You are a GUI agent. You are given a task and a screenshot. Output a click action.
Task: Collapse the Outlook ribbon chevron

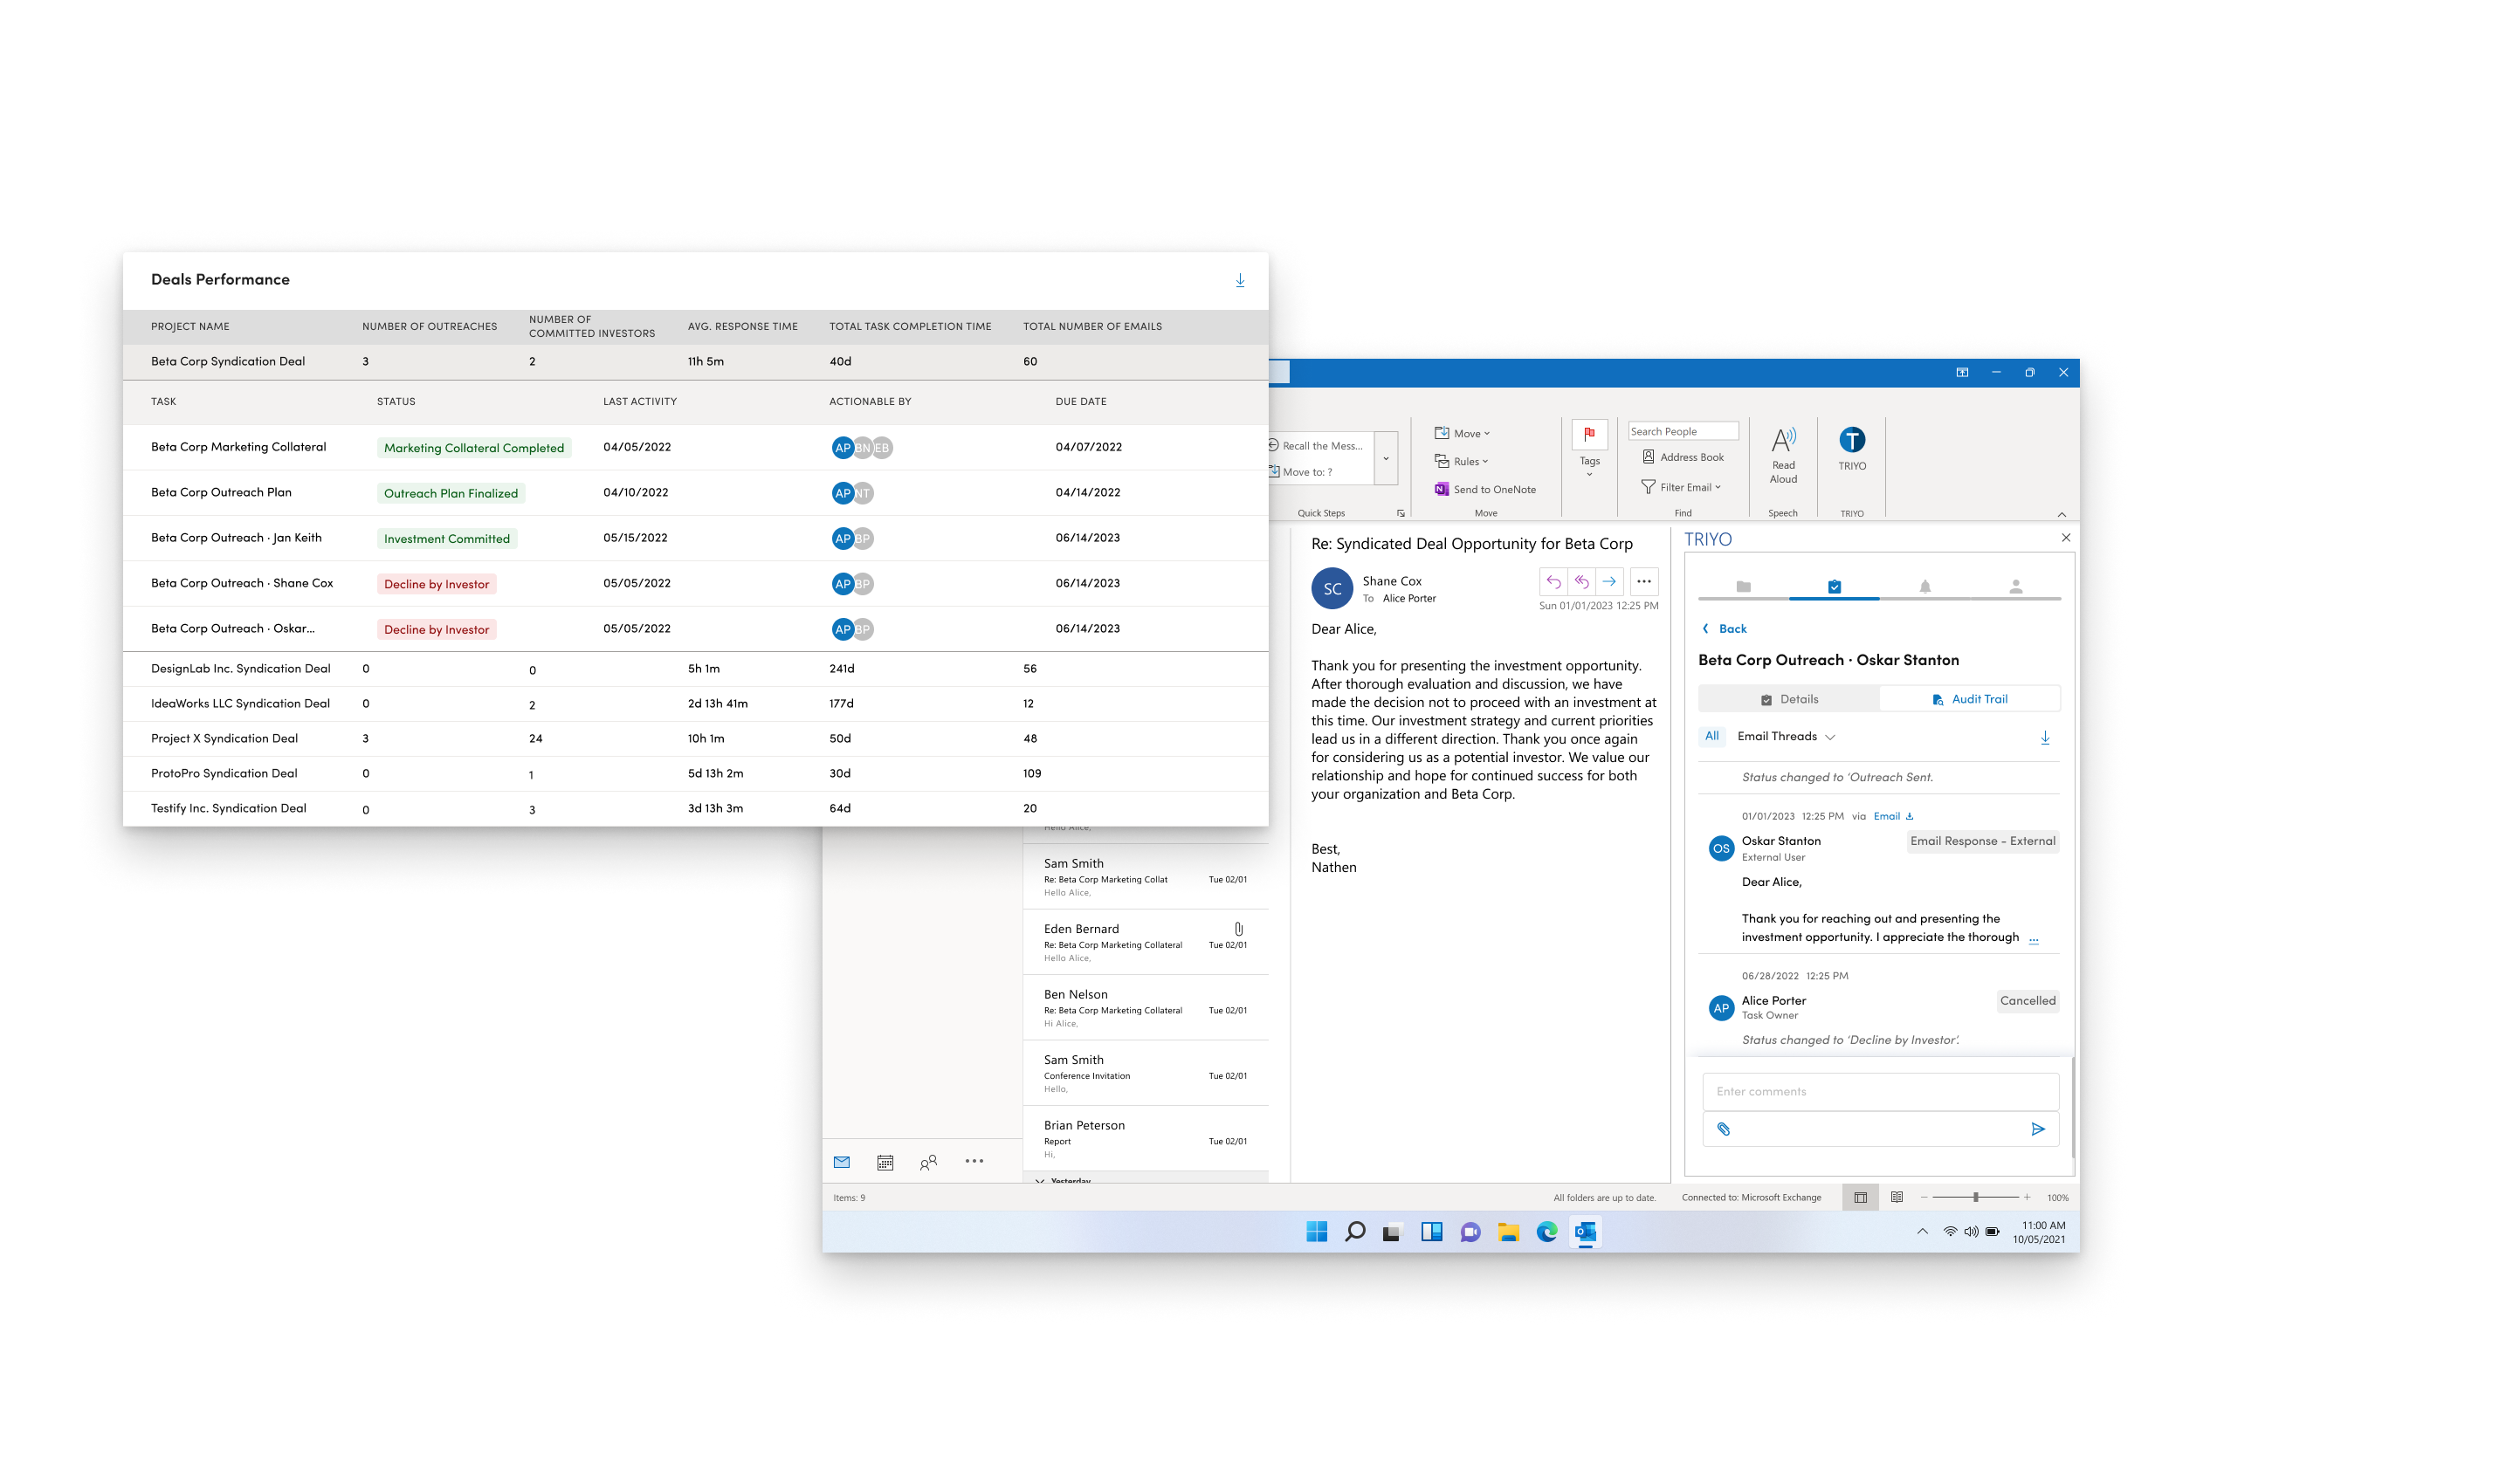point(2062,513)
